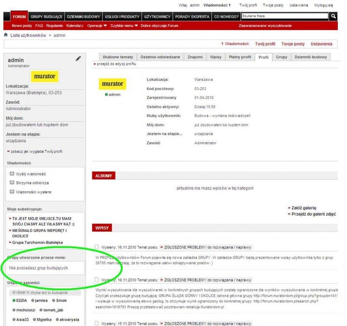This screenshot has width=347, height=326.
Task: Tick the checkbox of 15.11.2010 post
Action: click(x=97, y=323)
